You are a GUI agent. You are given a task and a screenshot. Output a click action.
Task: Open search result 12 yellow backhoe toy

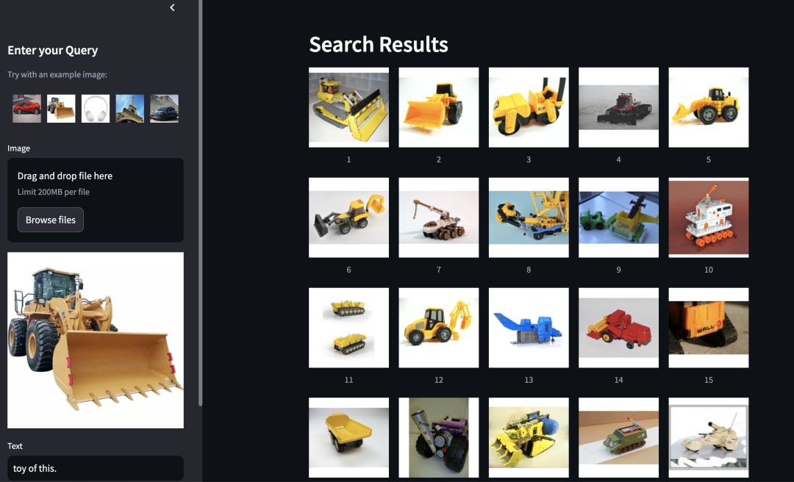(x=438, y=328)
